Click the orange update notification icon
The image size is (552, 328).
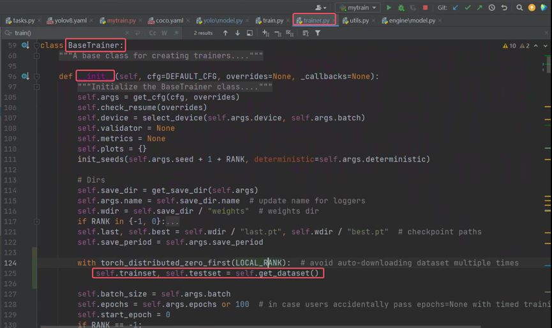coord(532,8)
